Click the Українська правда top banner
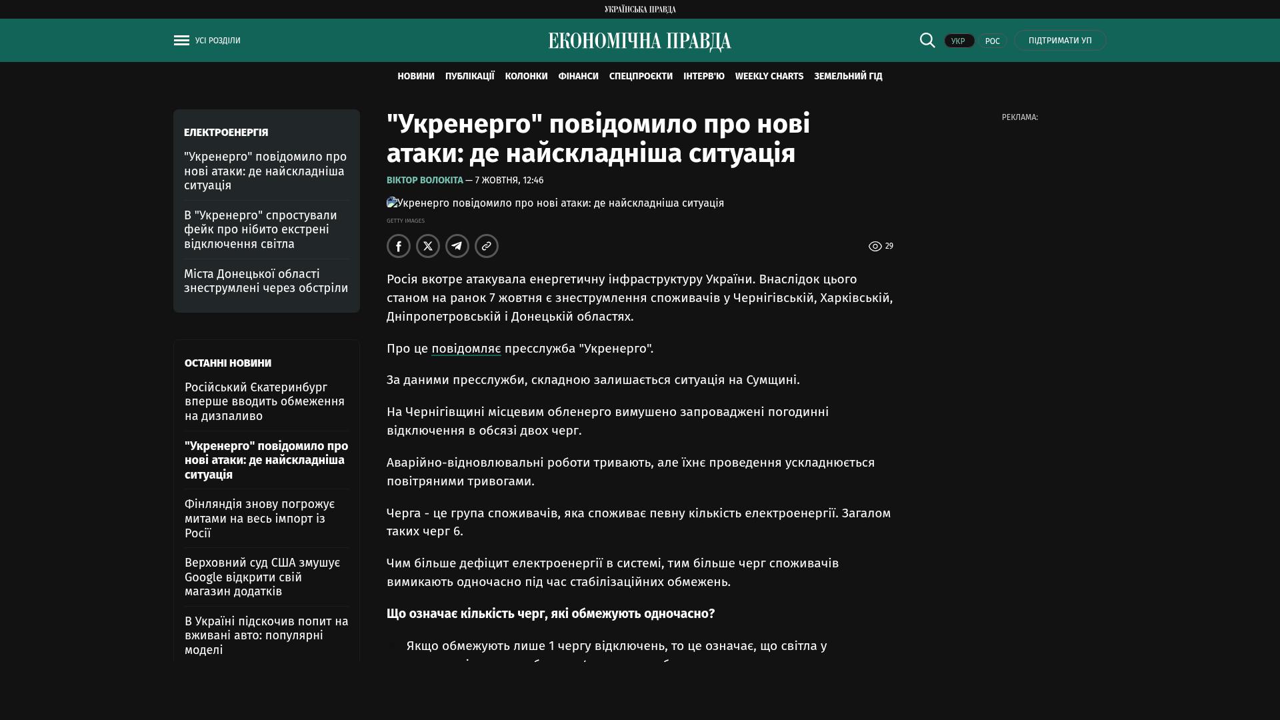The image size is (1280, 720). tap(639, 9)
